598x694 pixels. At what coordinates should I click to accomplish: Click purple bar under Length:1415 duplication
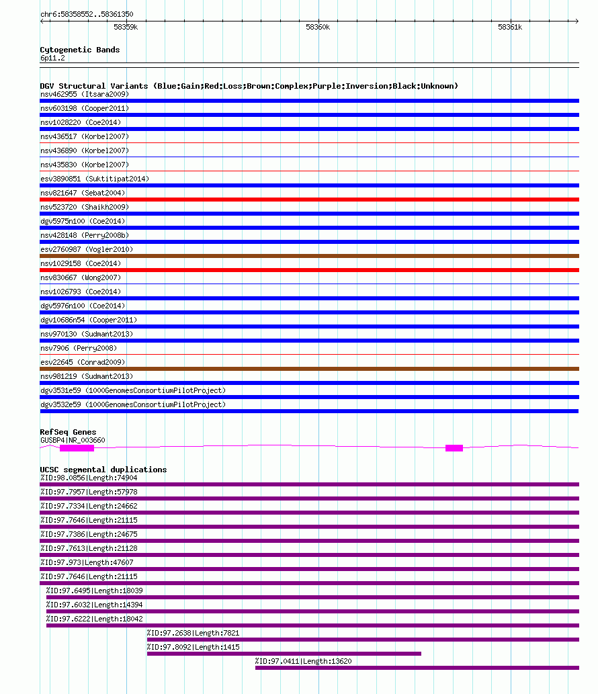pos(284,654)
